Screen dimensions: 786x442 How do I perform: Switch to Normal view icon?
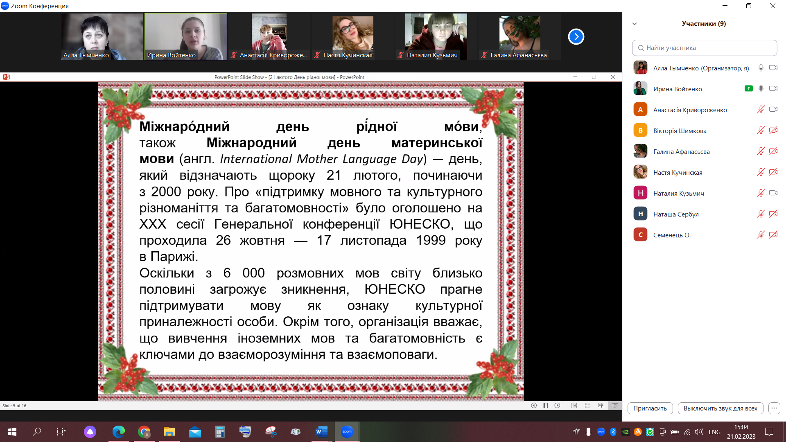(574, 406)
